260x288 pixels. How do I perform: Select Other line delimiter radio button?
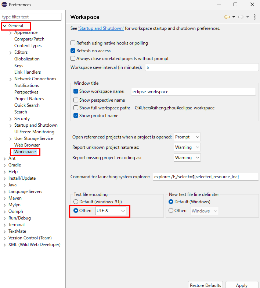pos(171,211)
